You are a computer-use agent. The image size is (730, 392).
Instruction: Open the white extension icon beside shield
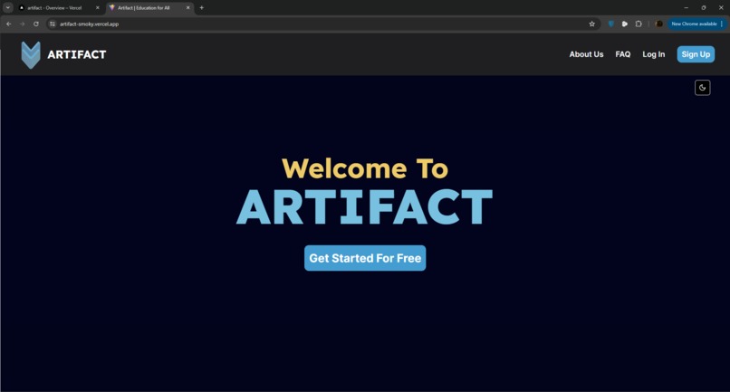(x=625, y=24)
